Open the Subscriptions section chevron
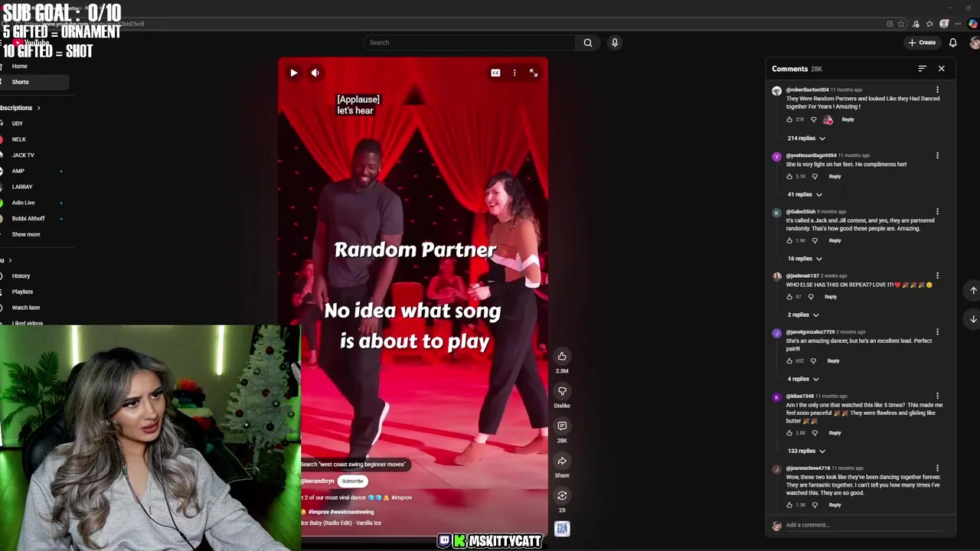Image resolution: width=980 pixels, height=551 pixels. tap(38, 108)
